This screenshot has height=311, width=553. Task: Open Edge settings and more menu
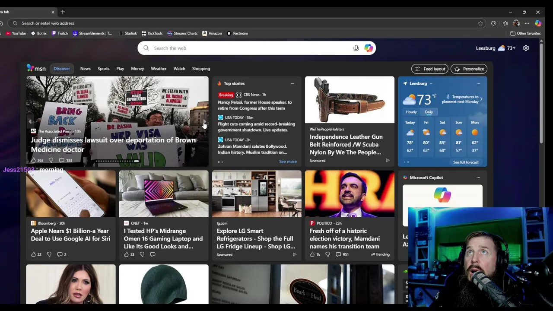tap(527, 23)
